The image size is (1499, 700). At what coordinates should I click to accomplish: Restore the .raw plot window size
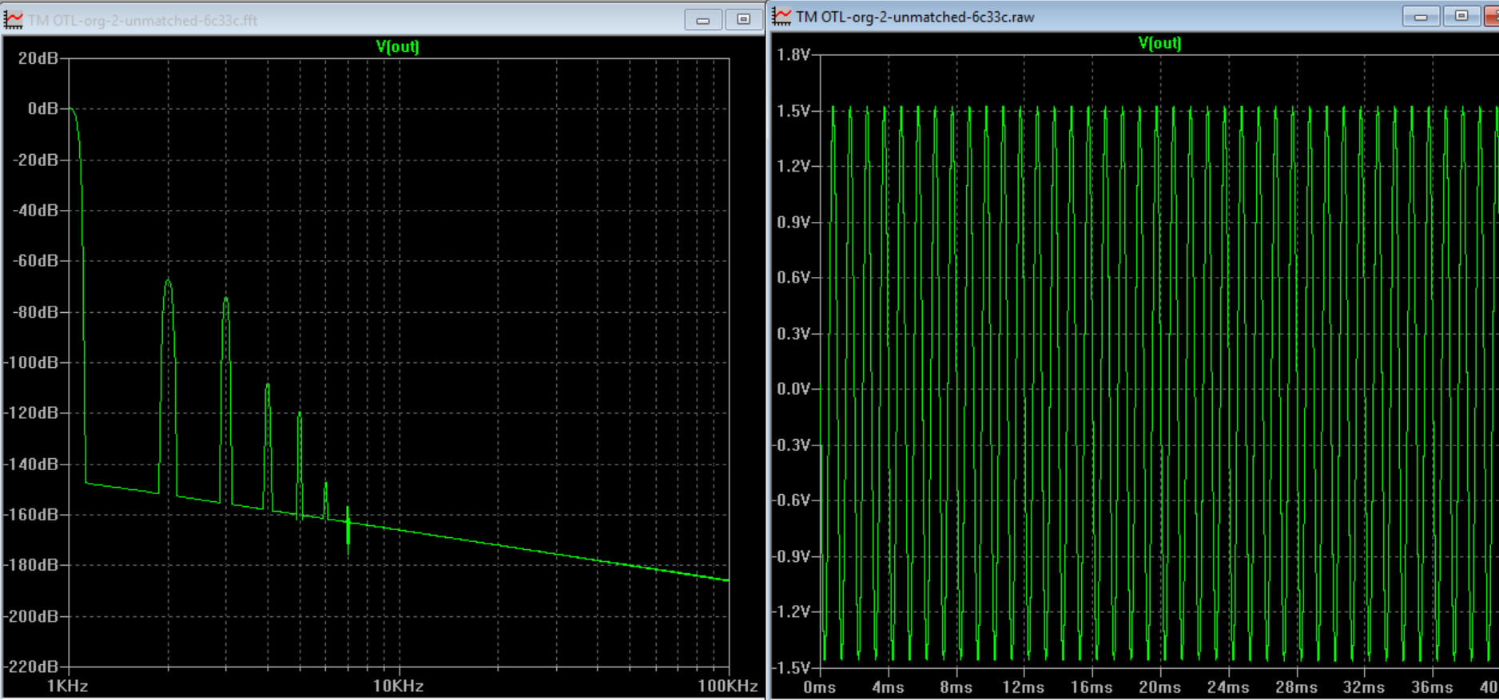pos(1461,17)
